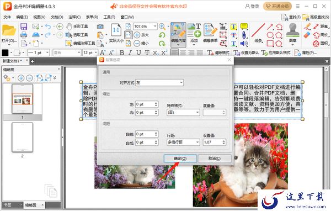
Task: Select the yellow highlight text T icon
Action: point(233,27)
